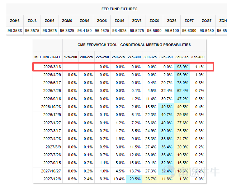Click the ZQF7 contract header
The image size is (227, 185).
pyautogui.click(x=189, y=21)
